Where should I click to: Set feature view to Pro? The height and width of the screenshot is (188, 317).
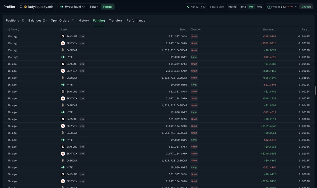251,7
